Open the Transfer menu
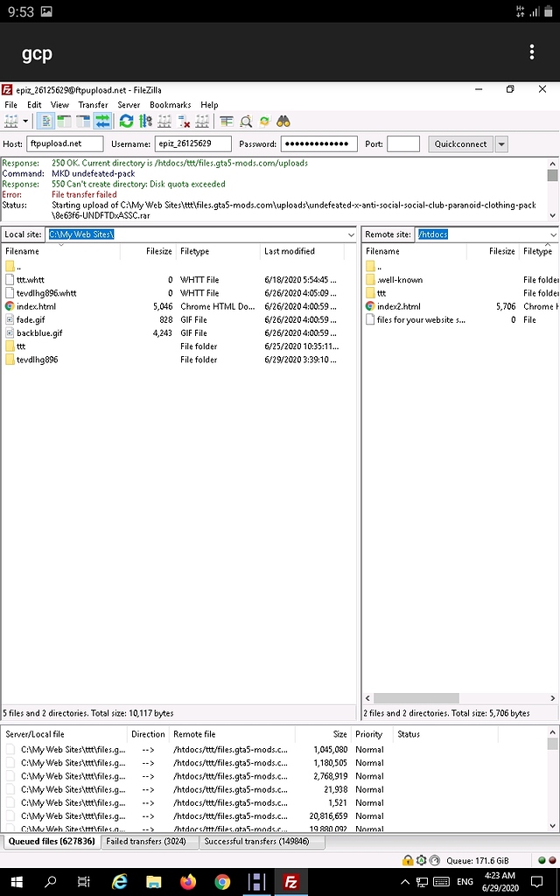 click(93, 105)
